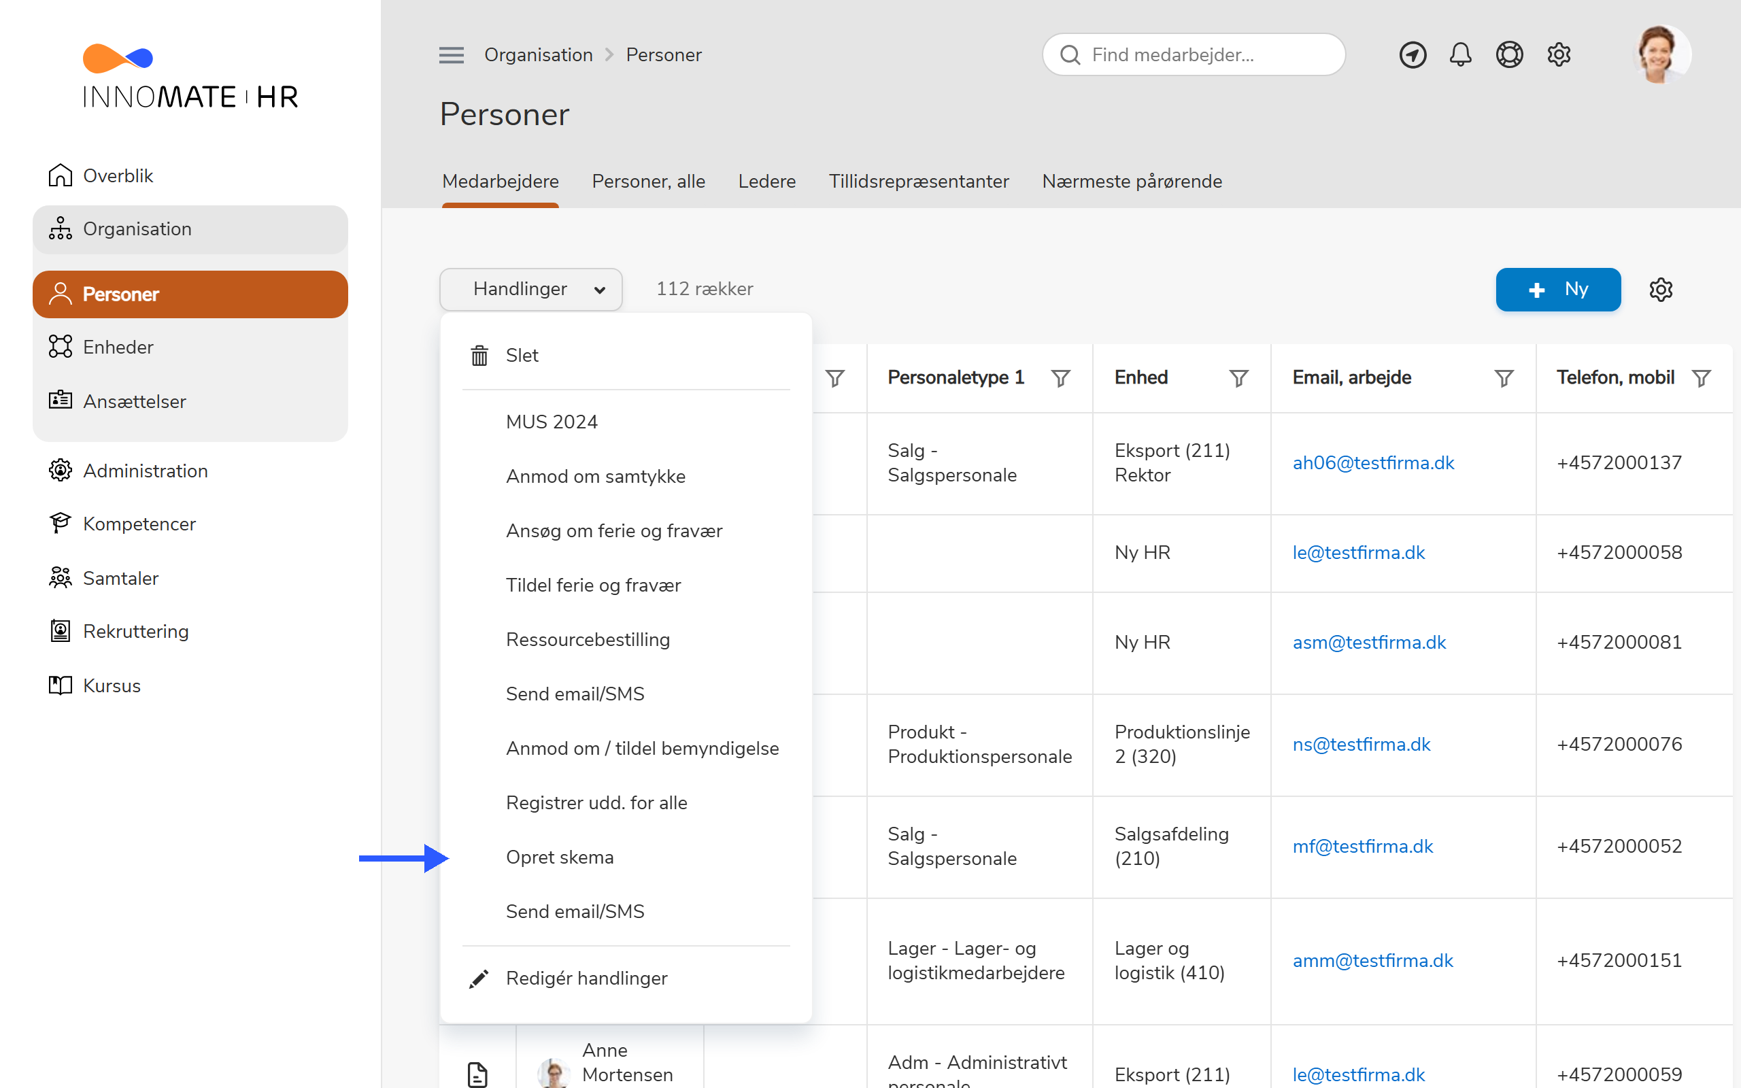Image resolution: width=1741 pixels, height=1088 pixels.
Task: Open the help lifebuoy icon
Action: coord(1508,54)
